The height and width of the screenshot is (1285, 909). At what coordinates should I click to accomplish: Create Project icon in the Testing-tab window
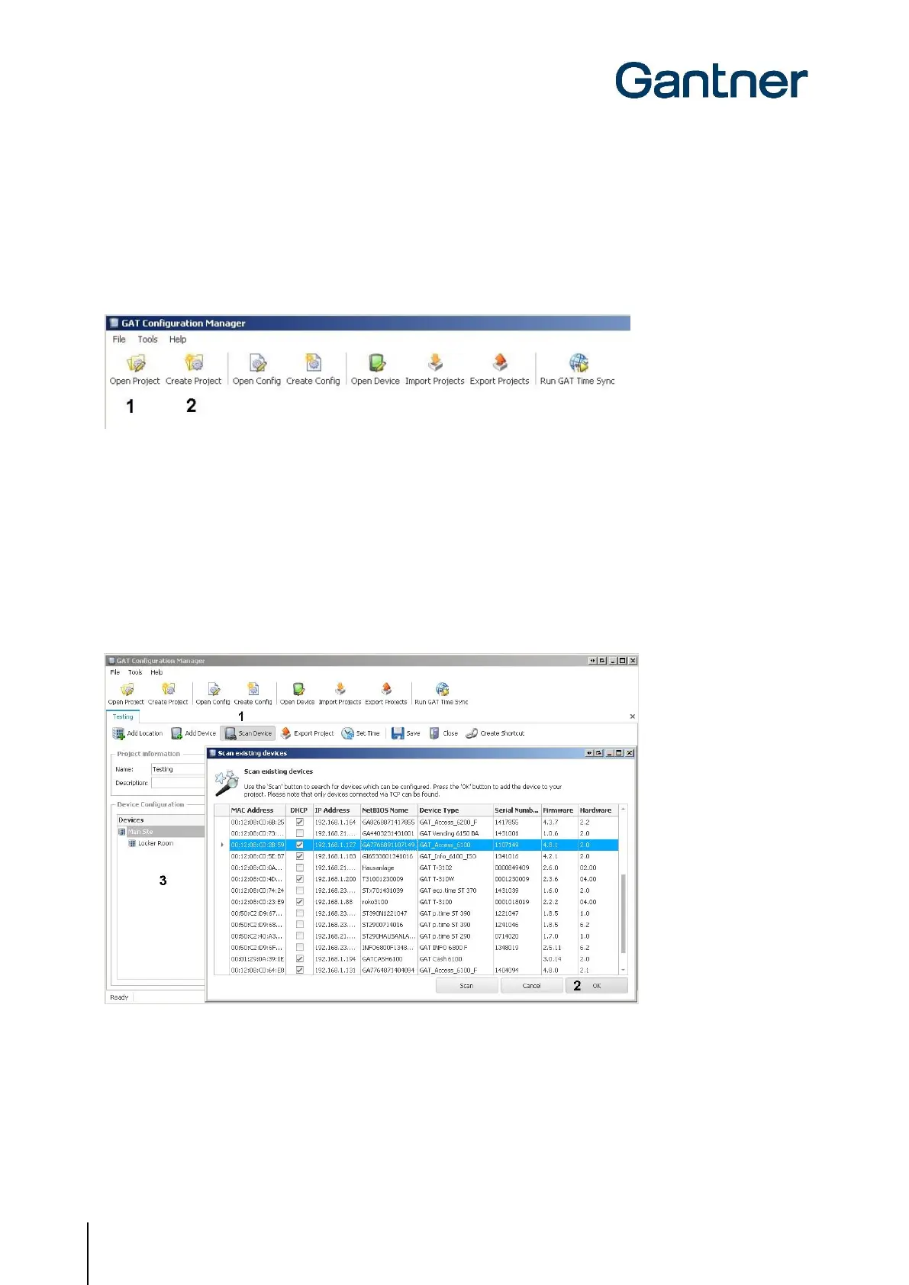(x=169, y=689)
